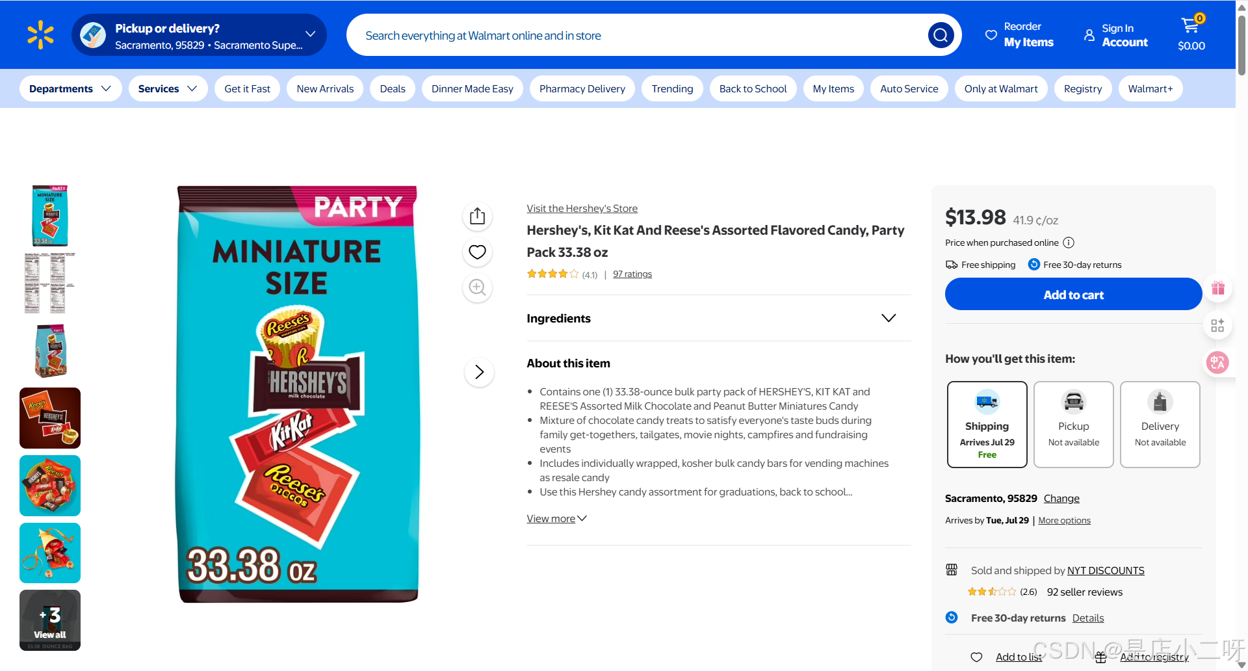Select the nutrition facts thumbnail

pyautogui.click(x=50, y=283)
